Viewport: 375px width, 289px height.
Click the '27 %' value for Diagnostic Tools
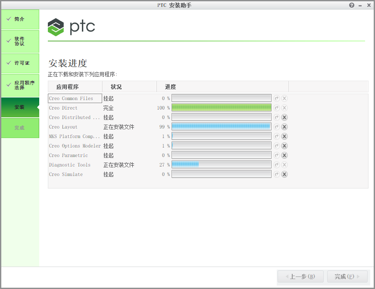(165, 165)
